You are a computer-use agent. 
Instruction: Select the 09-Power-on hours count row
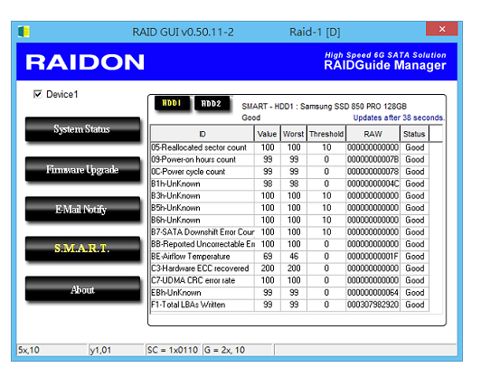point(289,159)
